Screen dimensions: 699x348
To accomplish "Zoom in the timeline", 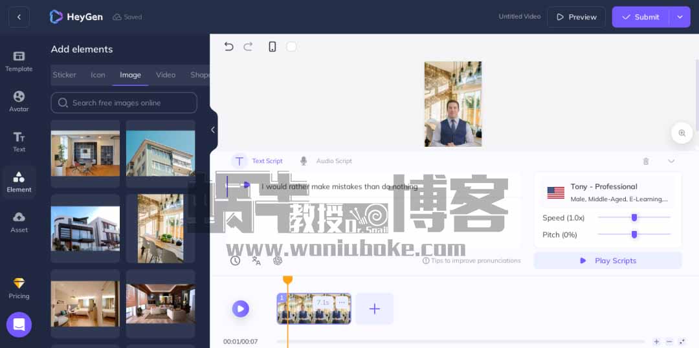I will (656, 342).
